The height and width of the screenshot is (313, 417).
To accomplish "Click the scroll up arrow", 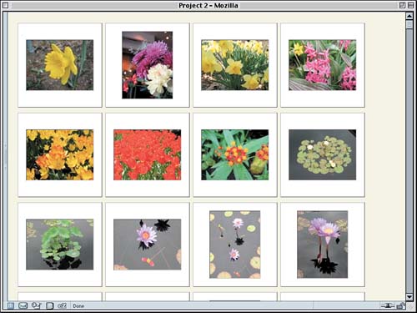I will pyautogui.click(x=409, y=16).
